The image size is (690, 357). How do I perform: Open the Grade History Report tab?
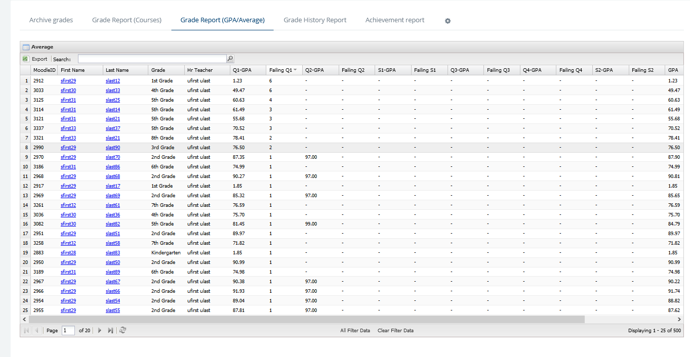[315, 20]
